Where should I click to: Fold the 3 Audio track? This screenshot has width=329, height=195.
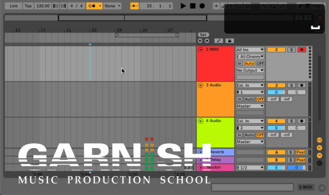pos(201,85)
